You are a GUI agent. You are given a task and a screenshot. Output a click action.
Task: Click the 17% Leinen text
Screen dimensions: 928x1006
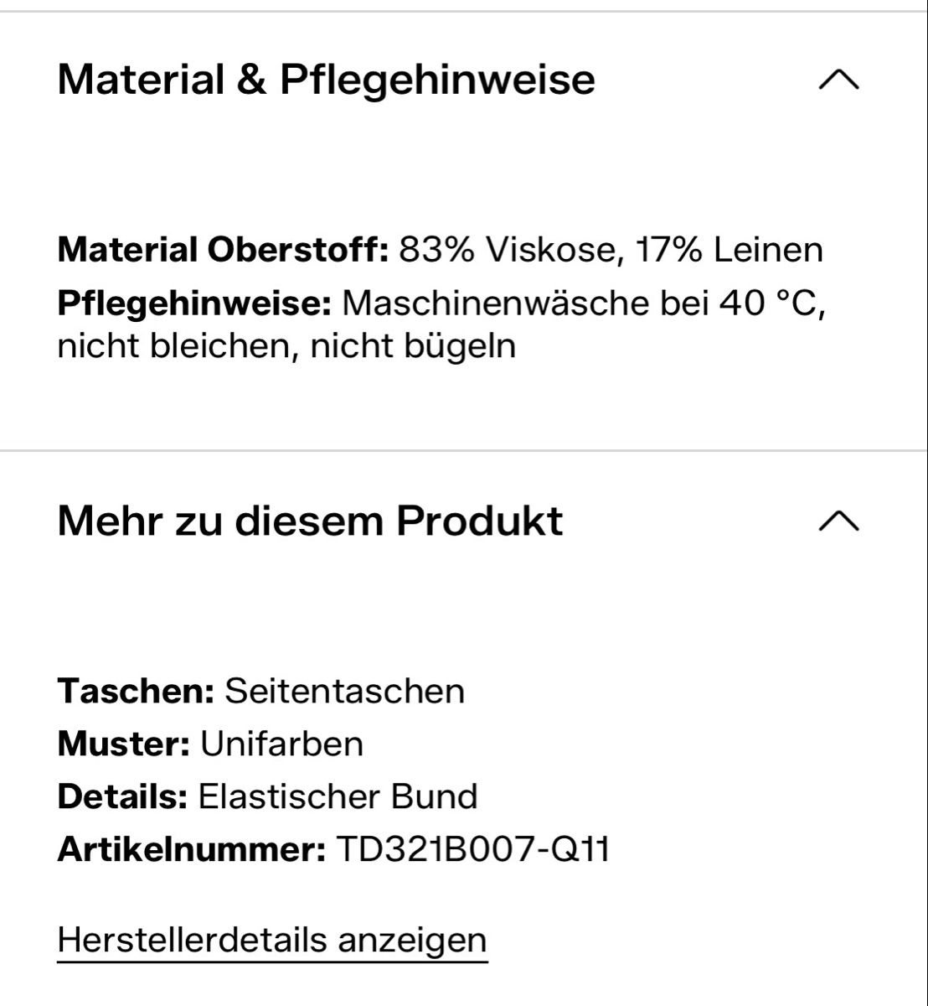729,250
